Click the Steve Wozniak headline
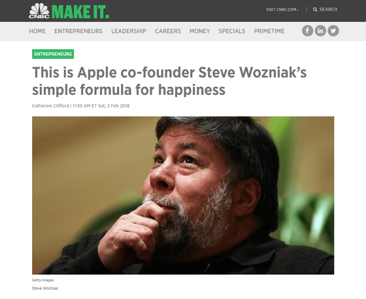 point(169,81)
